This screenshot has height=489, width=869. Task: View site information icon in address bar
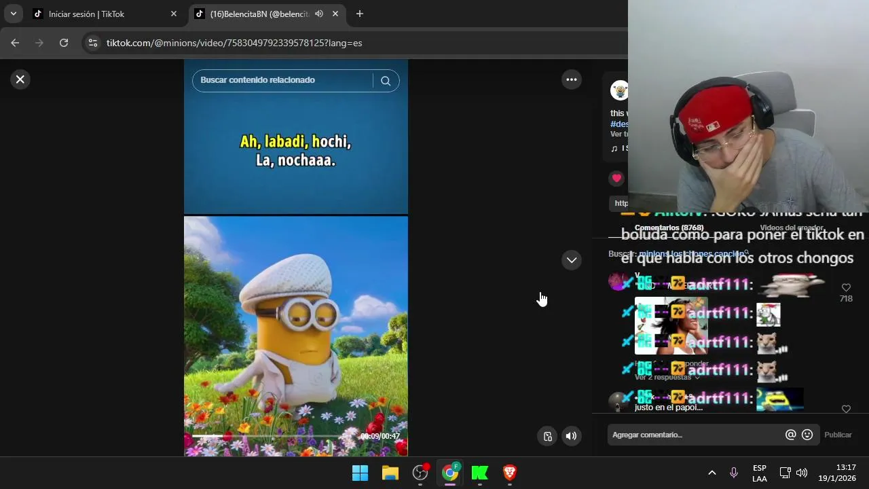(93, 43)
